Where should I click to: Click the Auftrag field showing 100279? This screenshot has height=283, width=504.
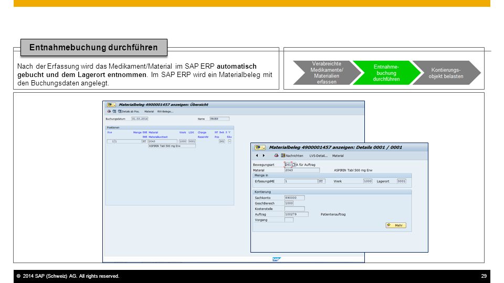296,214
